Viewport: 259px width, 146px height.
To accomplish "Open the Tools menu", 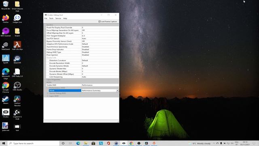I will pyautogui.click(x=51, y=18).
